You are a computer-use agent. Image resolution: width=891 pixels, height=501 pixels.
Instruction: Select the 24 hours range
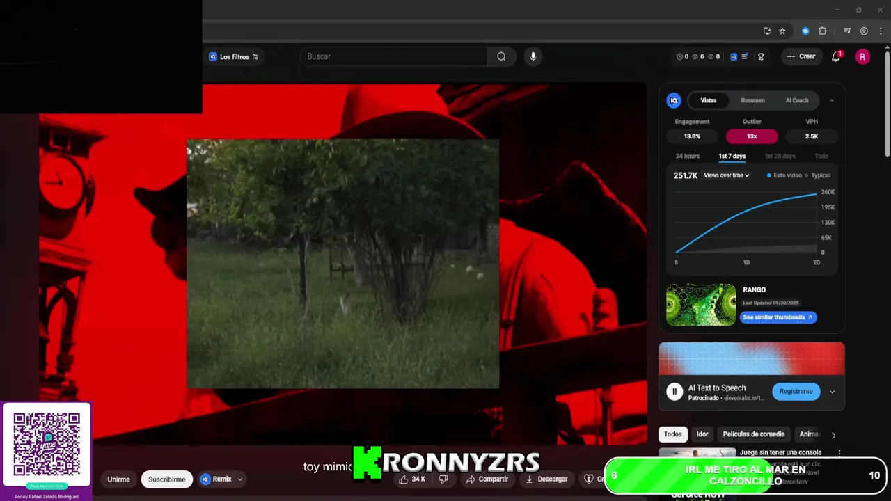coord(688,156)
